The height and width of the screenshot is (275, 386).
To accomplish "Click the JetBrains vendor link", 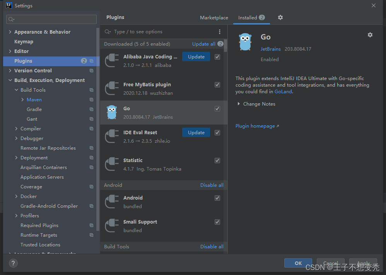I will pos(270,49).
